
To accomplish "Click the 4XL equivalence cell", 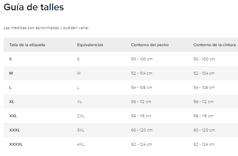I will click(81, 144).
